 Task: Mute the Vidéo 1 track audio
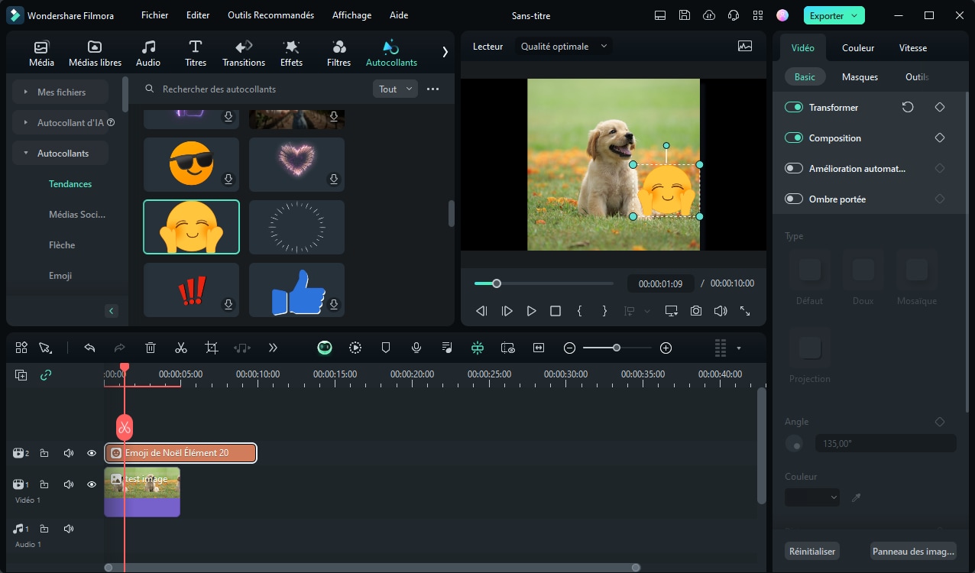click(x=68, y=484)
